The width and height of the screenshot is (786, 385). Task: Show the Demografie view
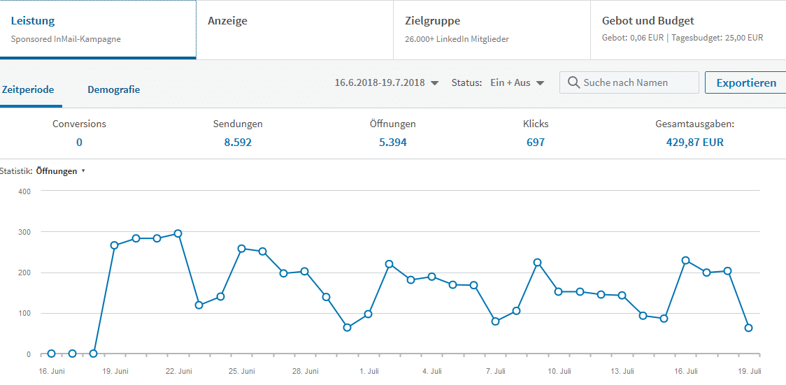113,89
